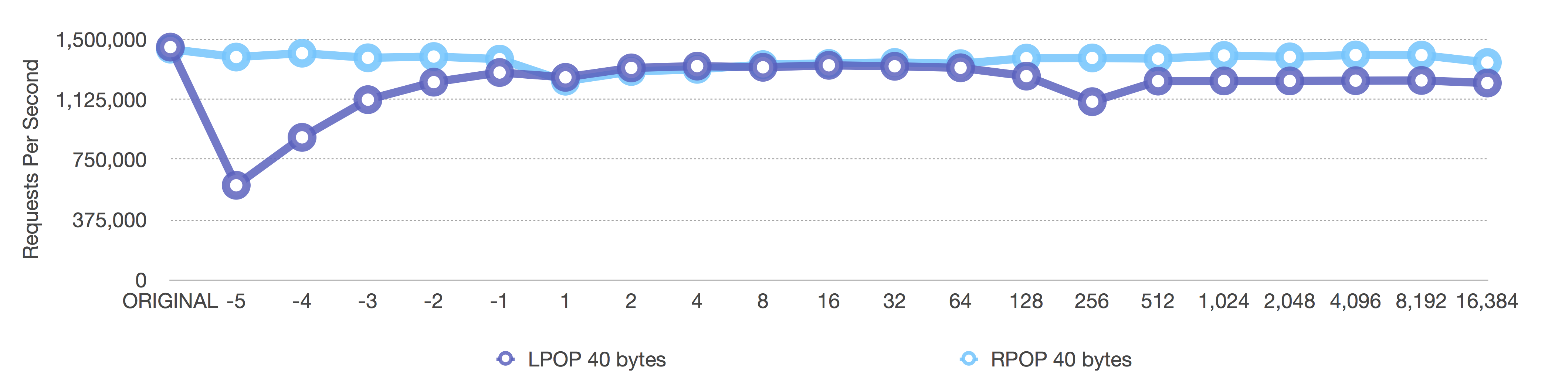1545x389 pixels.
Task: Click the LPOP 40 bytes legend marker icon
Action: coord(506,358)
